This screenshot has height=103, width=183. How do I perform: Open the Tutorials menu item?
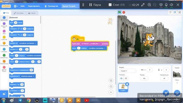click(51, 6)
